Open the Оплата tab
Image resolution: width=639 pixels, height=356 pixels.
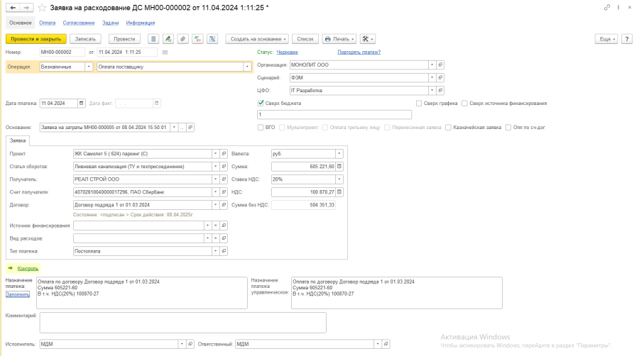pos(47,23)
